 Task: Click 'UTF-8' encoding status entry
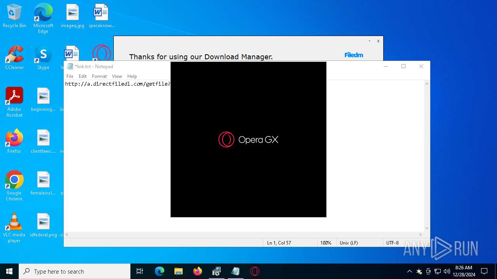(393, 243)
